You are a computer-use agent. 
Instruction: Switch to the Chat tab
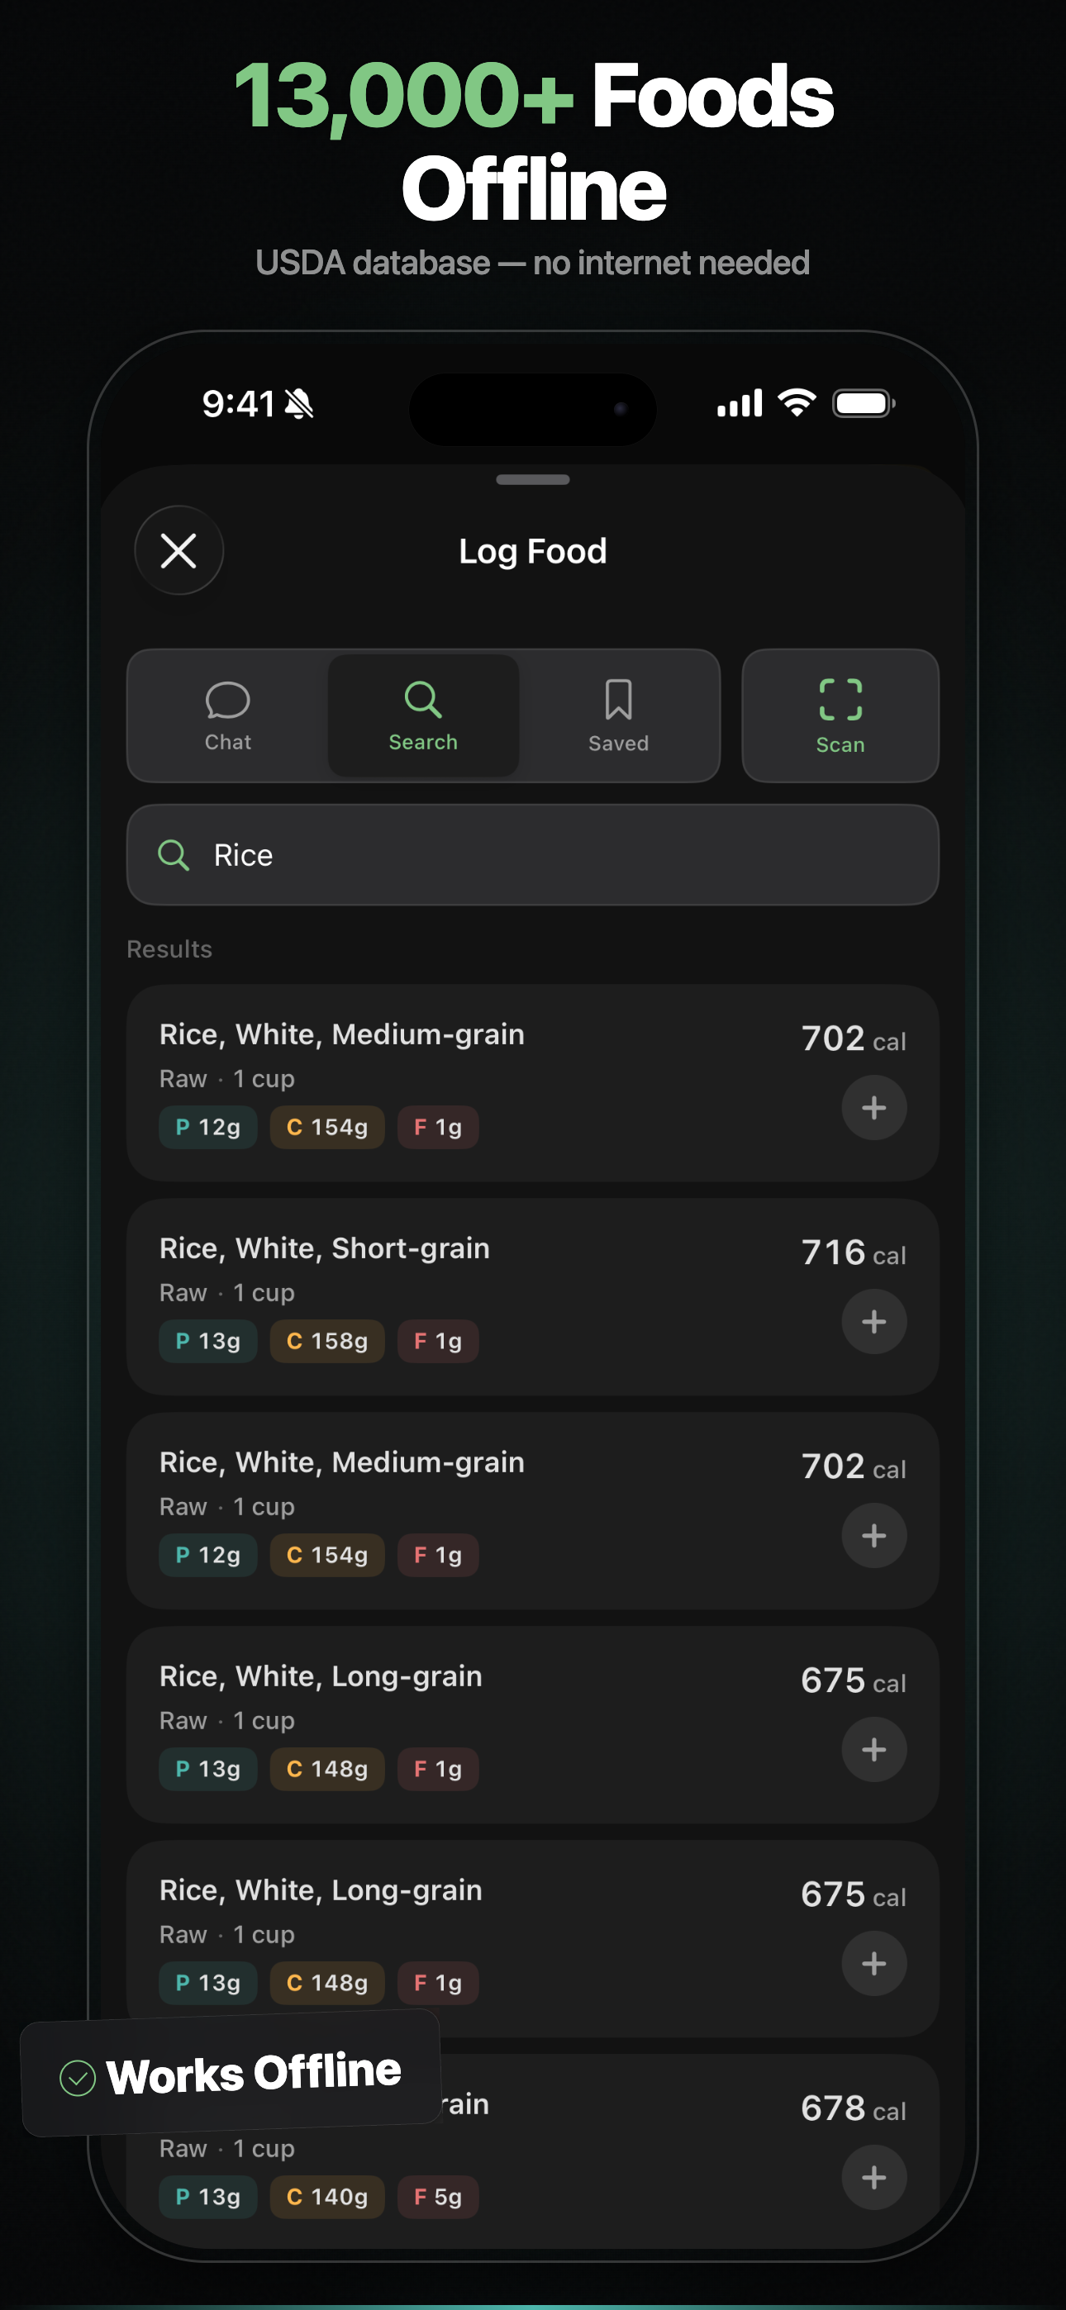tap(228, 715)
